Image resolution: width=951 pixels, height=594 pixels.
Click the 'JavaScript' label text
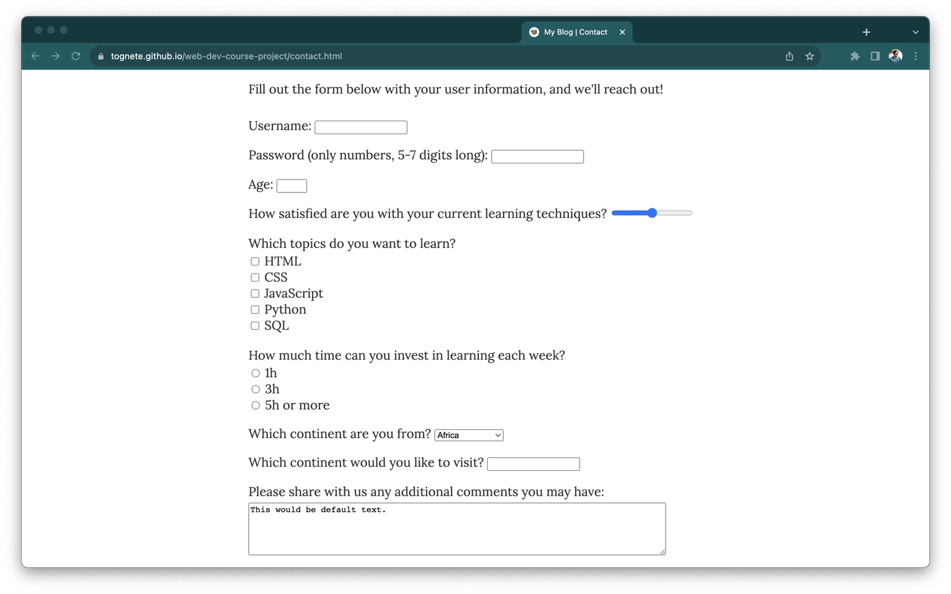(293, 293)
